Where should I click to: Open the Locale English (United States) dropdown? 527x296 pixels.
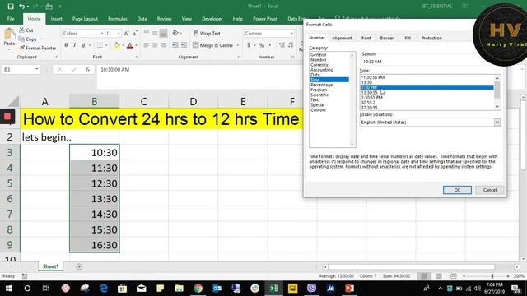click(x=497, y=123)
